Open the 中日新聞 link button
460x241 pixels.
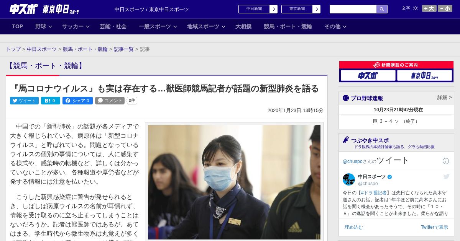[x=254, y=9]
